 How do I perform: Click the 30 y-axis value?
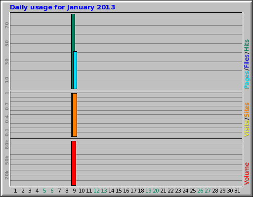pos(7,62)
